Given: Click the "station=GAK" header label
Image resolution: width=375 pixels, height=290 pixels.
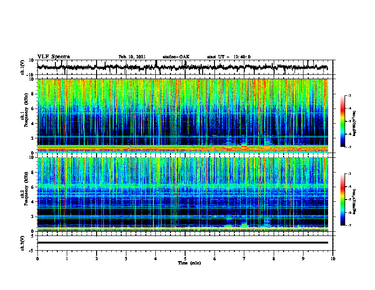Looking at the screenshot, I should coord(176,57).
